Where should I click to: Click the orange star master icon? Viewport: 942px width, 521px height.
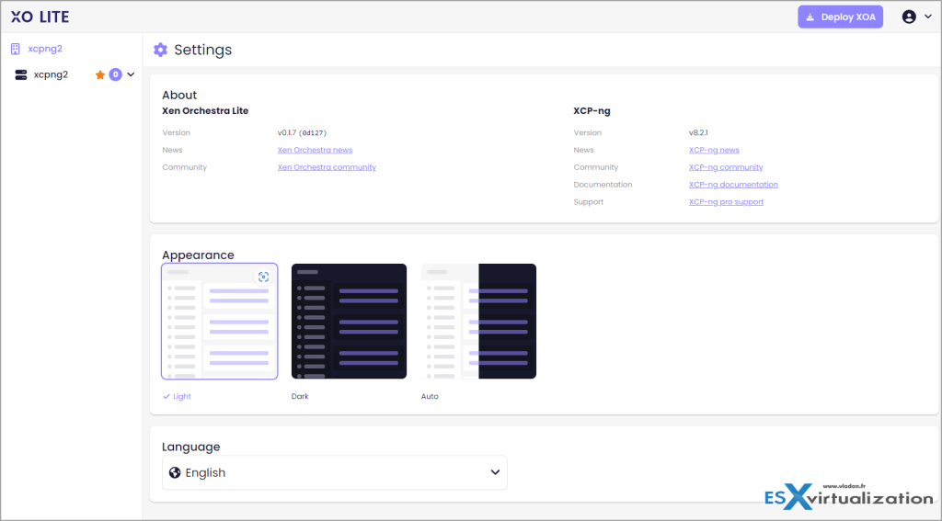point(100,75)
